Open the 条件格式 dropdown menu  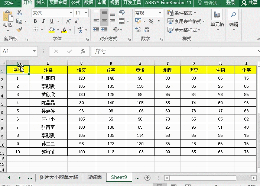(x=185, y=13)
